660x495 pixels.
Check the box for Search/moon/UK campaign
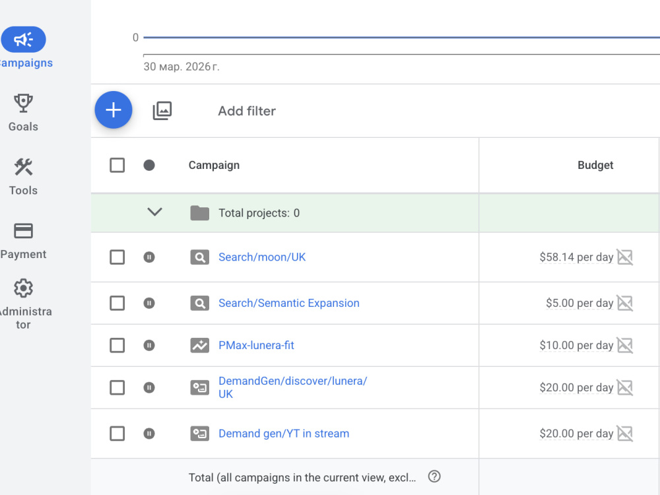117,257
